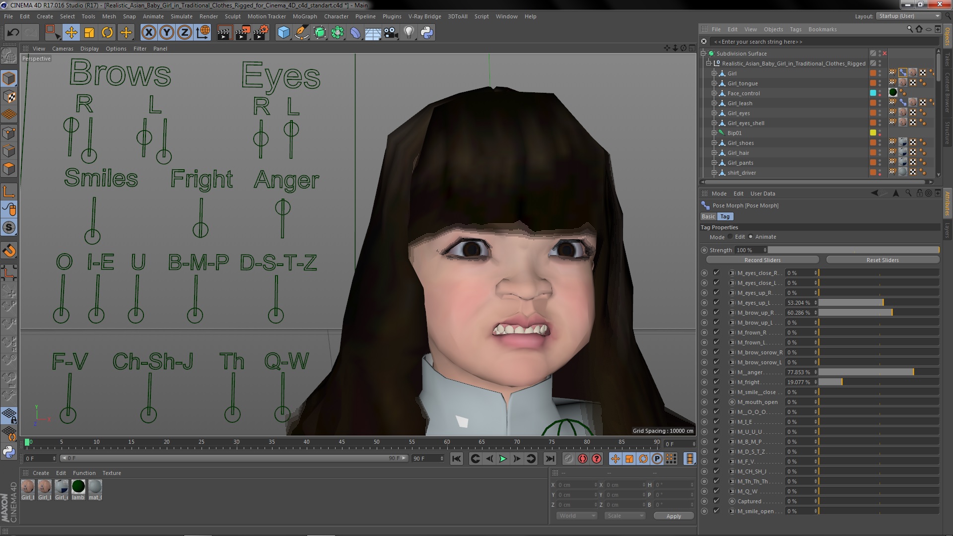This screenshot has height=536, width=953.
Task: Click the Python icon in top toolbar
Action: pyautogui.click(x=427, y=33)
